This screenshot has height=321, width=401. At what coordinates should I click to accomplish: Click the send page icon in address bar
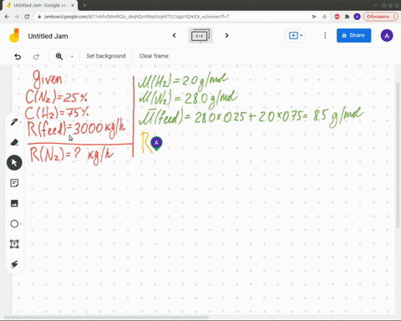point(314,17)
